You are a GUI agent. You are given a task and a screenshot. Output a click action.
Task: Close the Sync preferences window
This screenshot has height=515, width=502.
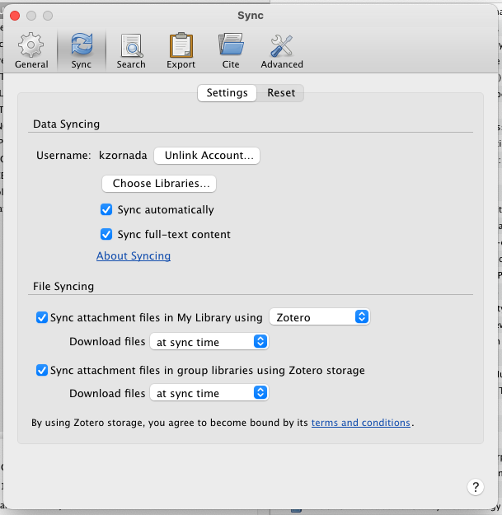coord(15,16)
